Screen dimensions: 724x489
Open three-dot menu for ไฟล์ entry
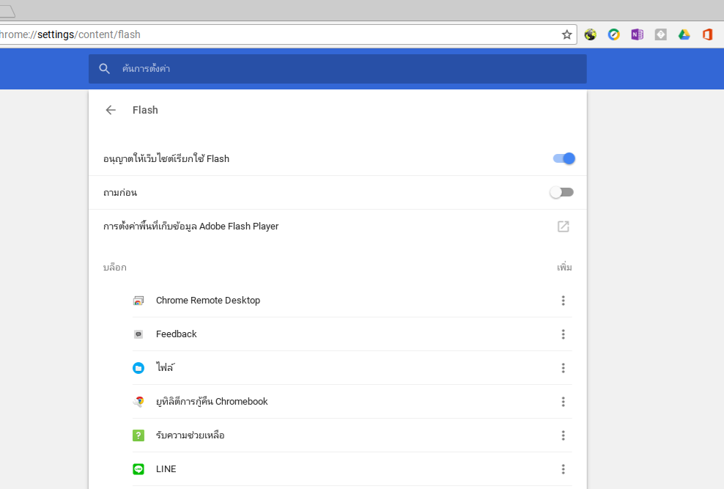pos(563,368)
